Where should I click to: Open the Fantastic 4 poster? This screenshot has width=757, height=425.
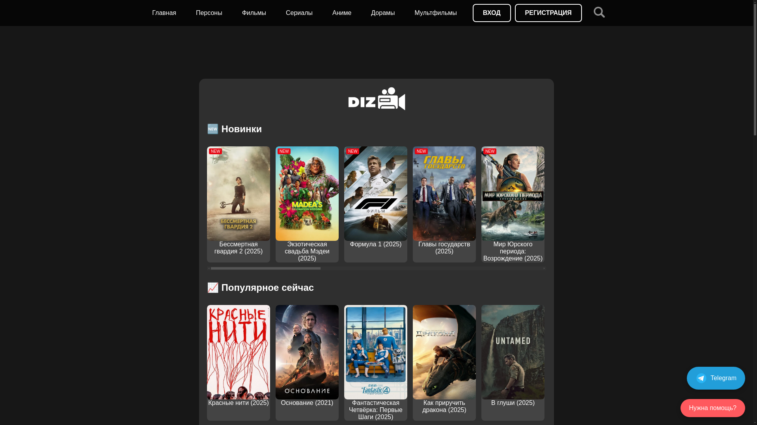coord(376,352)
